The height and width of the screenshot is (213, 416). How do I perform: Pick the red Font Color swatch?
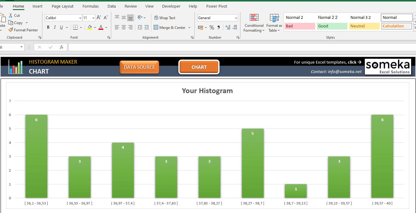[x=101, y=27]
